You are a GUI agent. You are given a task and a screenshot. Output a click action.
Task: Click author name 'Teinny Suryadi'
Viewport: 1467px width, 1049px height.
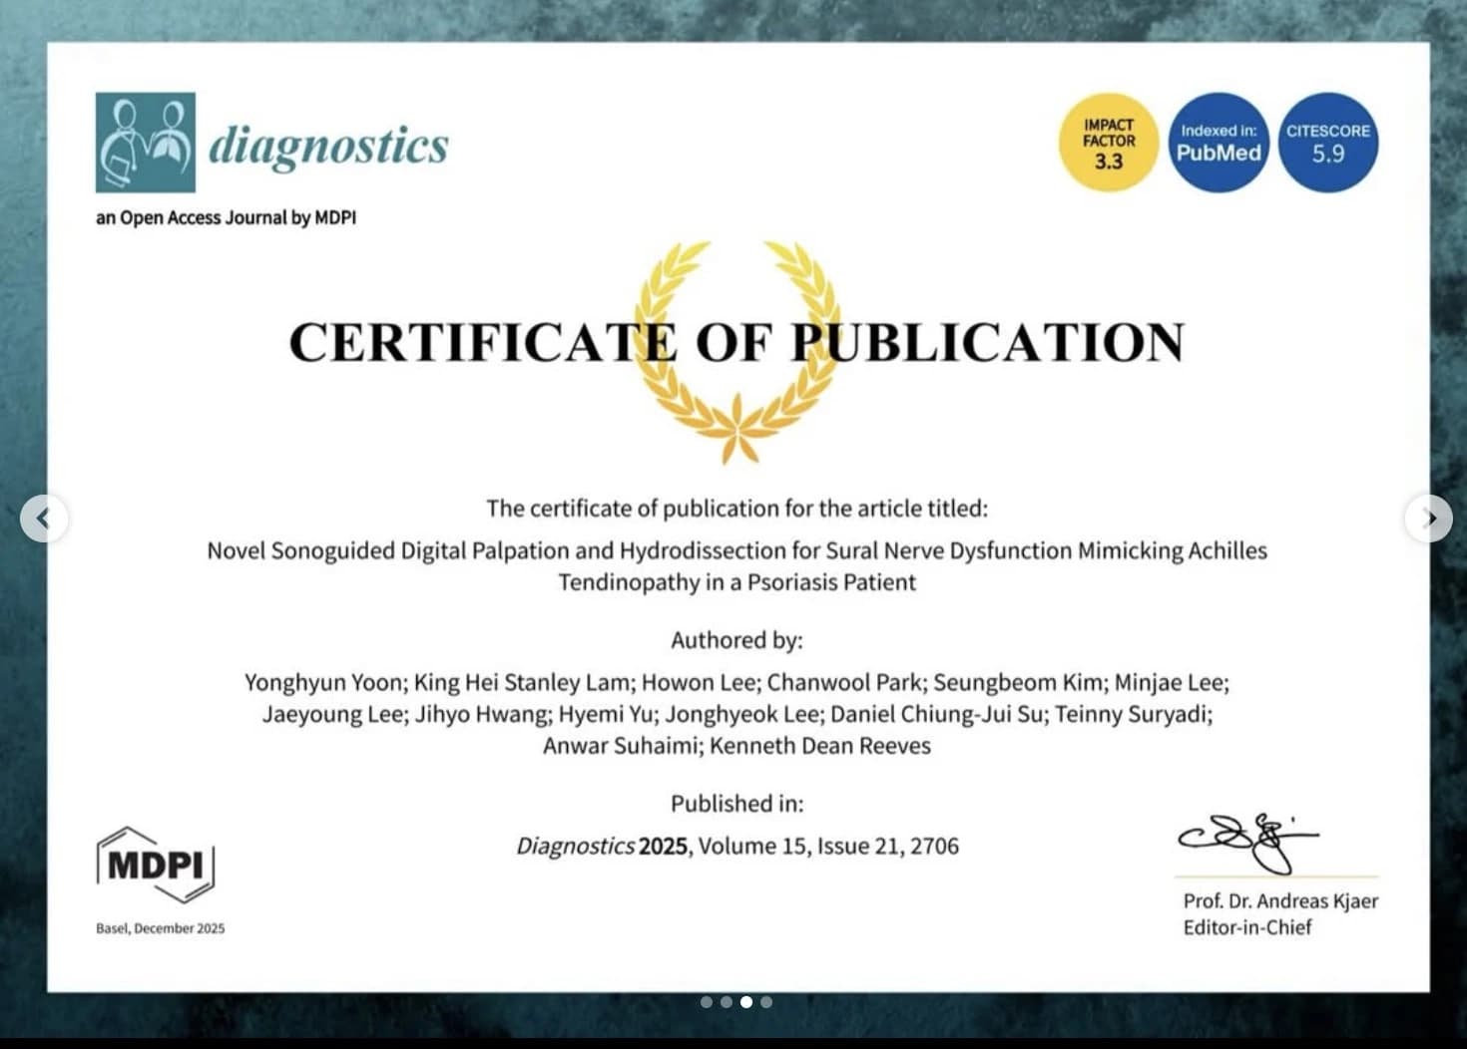1132,715
